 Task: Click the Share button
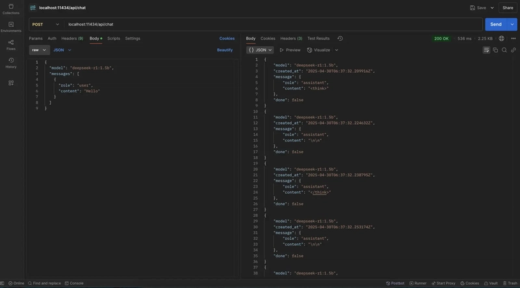(508, 8)
